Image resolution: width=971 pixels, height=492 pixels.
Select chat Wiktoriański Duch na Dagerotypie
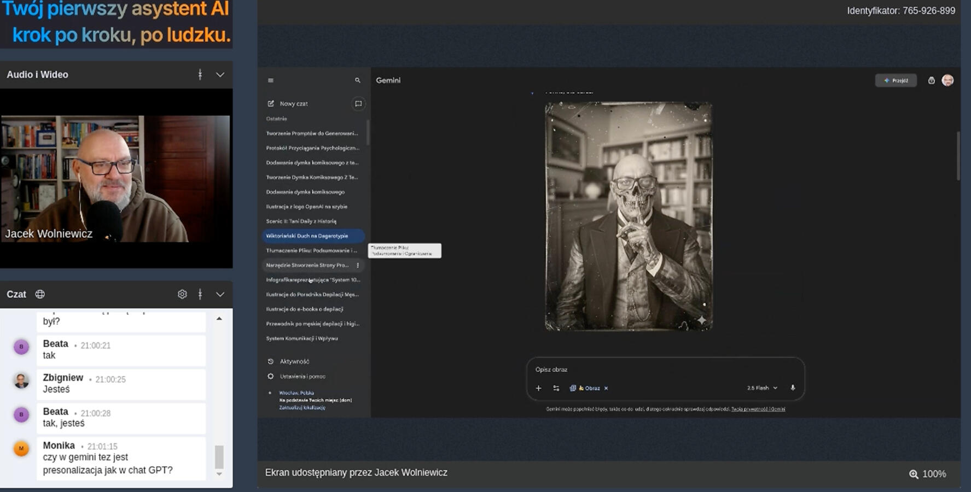(x=307, y=236)
